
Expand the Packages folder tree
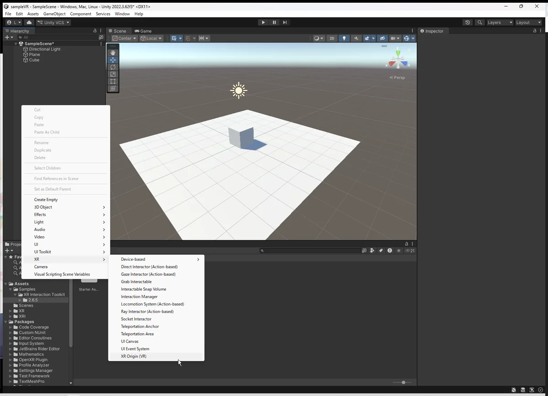click(5, 322)
